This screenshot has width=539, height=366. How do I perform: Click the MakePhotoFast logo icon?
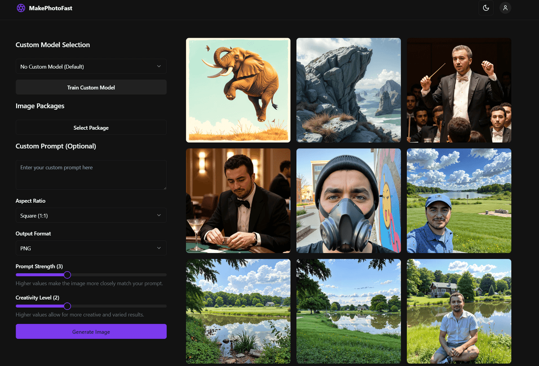pyautogui.click(x=21, y=8)
